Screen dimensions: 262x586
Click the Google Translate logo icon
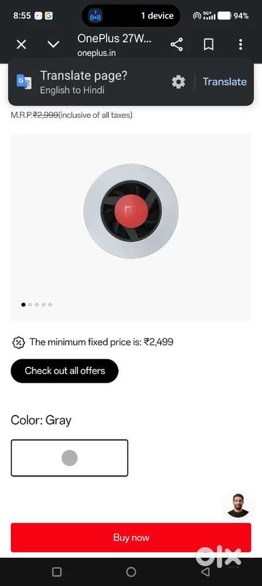(24, 81)
